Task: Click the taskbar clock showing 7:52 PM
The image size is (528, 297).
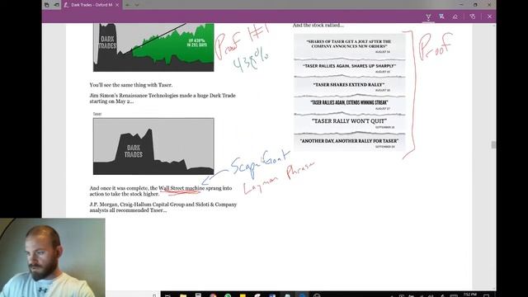Action: (x=469, y=295)
